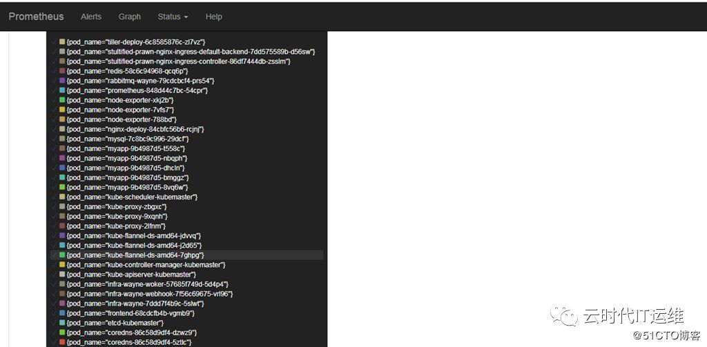Click purple swatch of rabbitmq-wayne-79cdcbcf4-prs54
Screen dimensions: 707x347
62,81
